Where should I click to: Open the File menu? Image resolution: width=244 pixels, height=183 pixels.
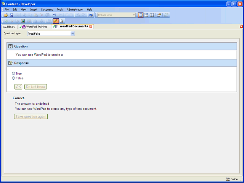7,10
